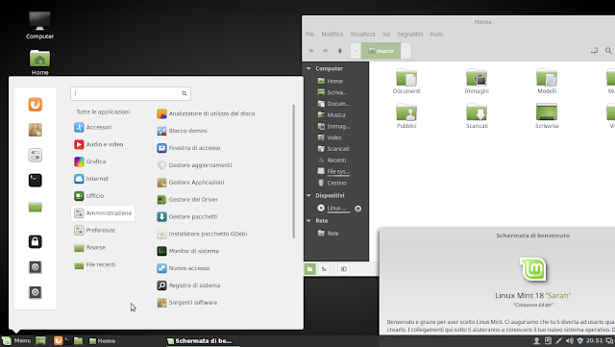Eject the Linux device in sidebar
Screen dimensions: 615x347
pos(358,209)
